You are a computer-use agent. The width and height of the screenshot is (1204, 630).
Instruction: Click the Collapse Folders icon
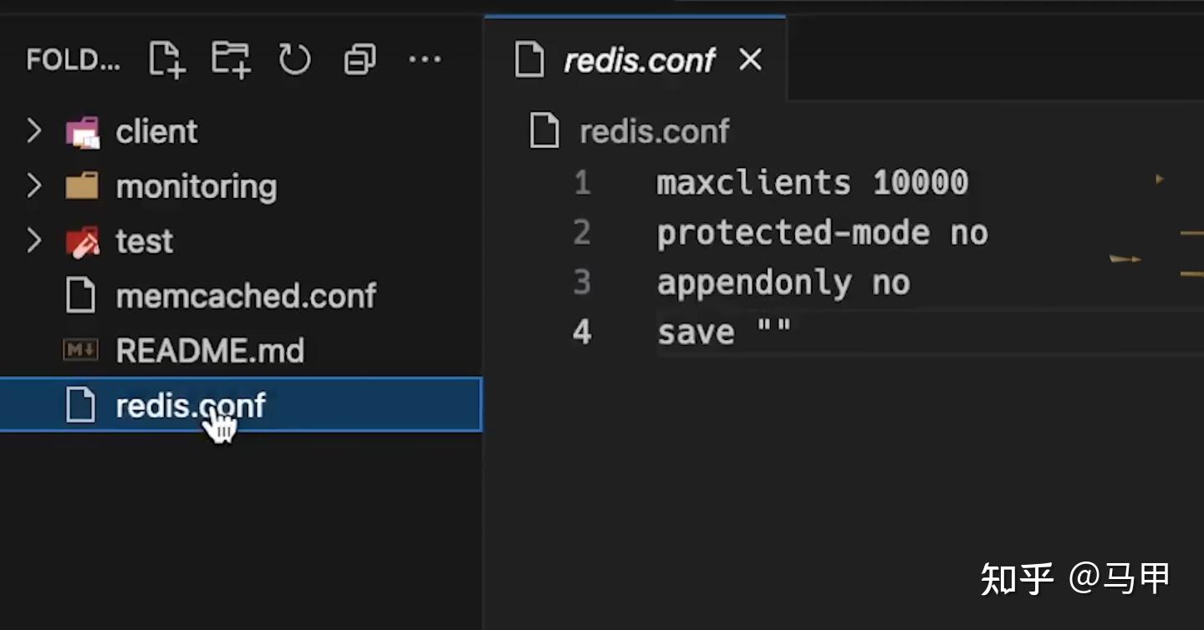[x=359, y=58]
